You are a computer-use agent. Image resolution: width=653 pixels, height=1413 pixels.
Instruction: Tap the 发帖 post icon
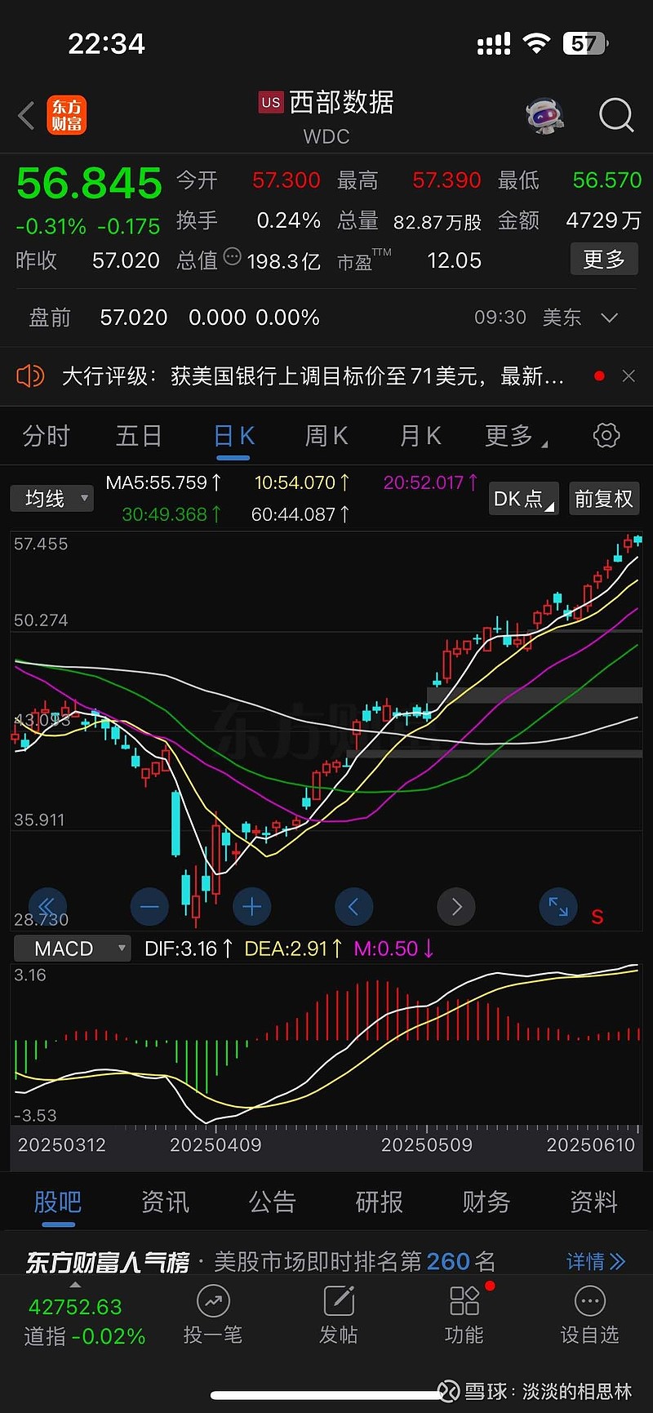click(x=338, y=1315)
